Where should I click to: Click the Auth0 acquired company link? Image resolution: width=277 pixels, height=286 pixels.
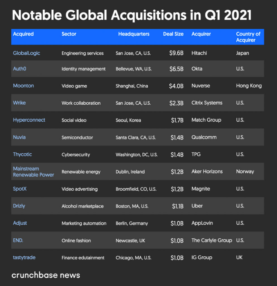tap(20, 69)
